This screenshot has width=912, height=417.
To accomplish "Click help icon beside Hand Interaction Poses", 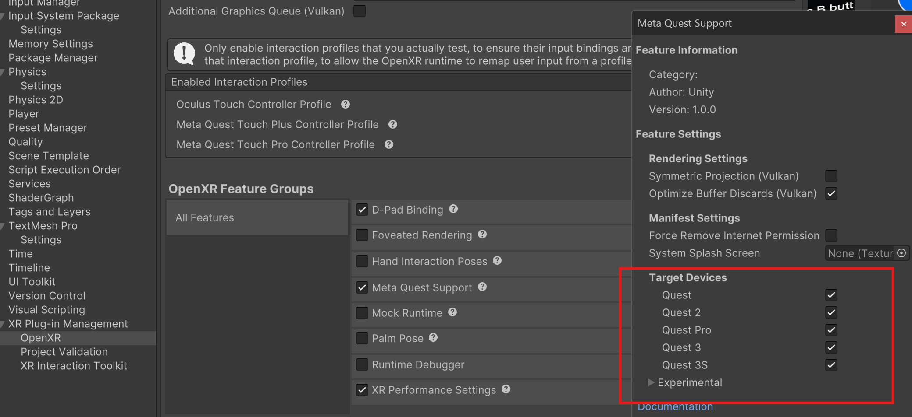I will tap(497, 261).
